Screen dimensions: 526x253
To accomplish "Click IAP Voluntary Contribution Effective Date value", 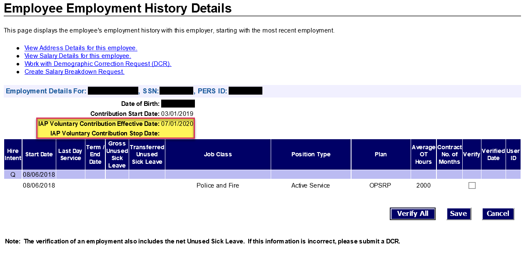I will click(177, 124).
